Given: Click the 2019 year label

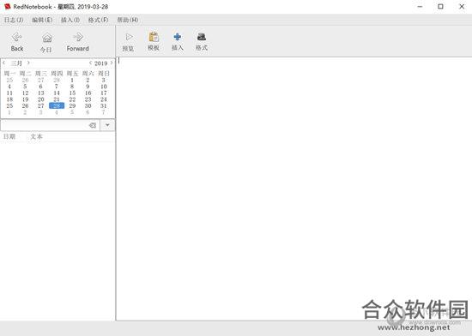Looking at the screenshot, I should click(101, 63).
